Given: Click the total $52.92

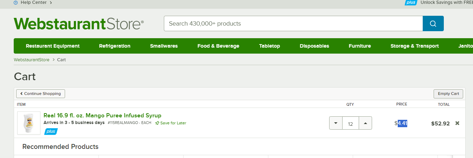Looking at the screenshot, I should click(440, 123).
